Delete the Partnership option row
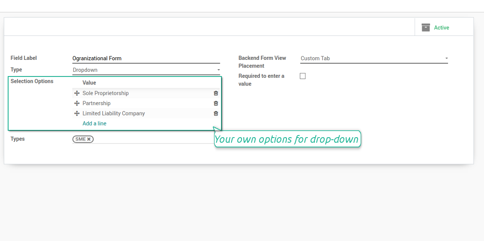 coord(216,103)
